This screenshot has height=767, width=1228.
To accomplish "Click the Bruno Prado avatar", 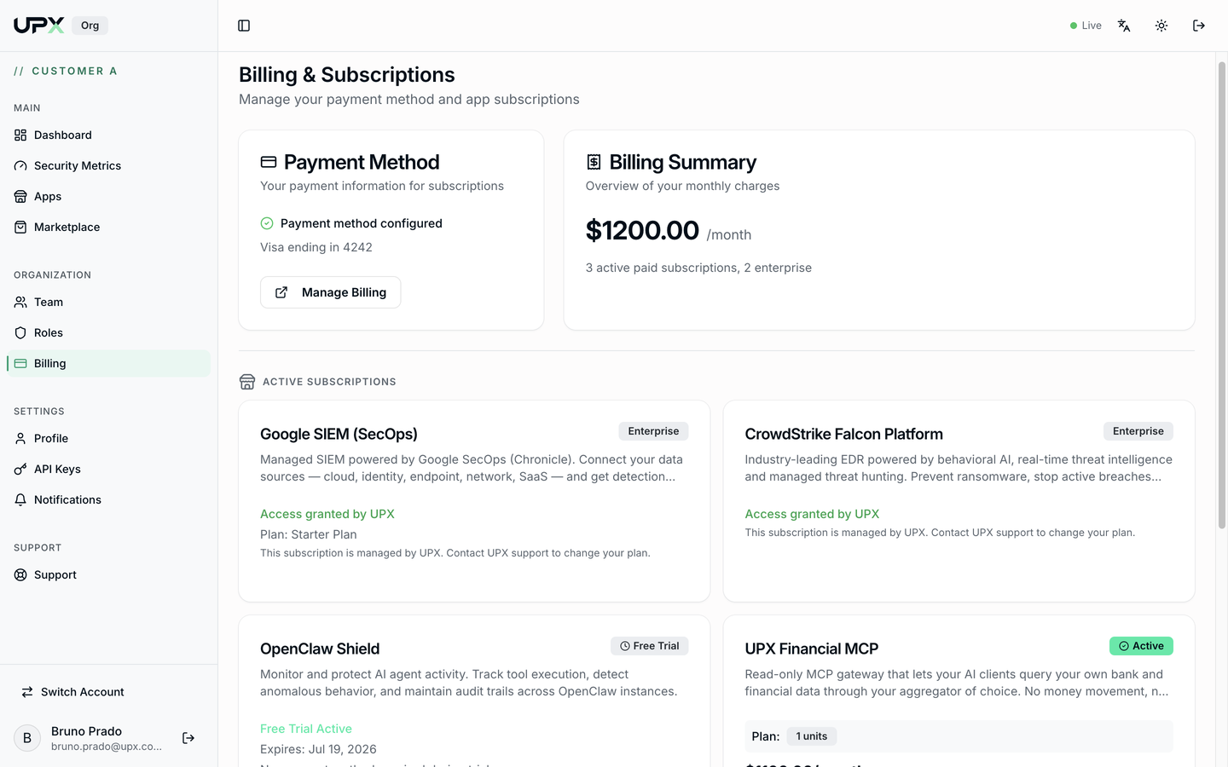I will tap(27, 738).
